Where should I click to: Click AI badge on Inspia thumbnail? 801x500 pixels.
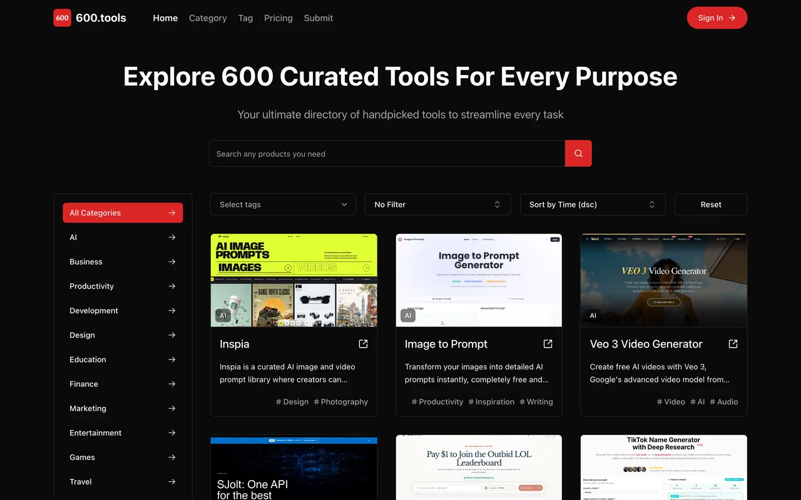223,316
